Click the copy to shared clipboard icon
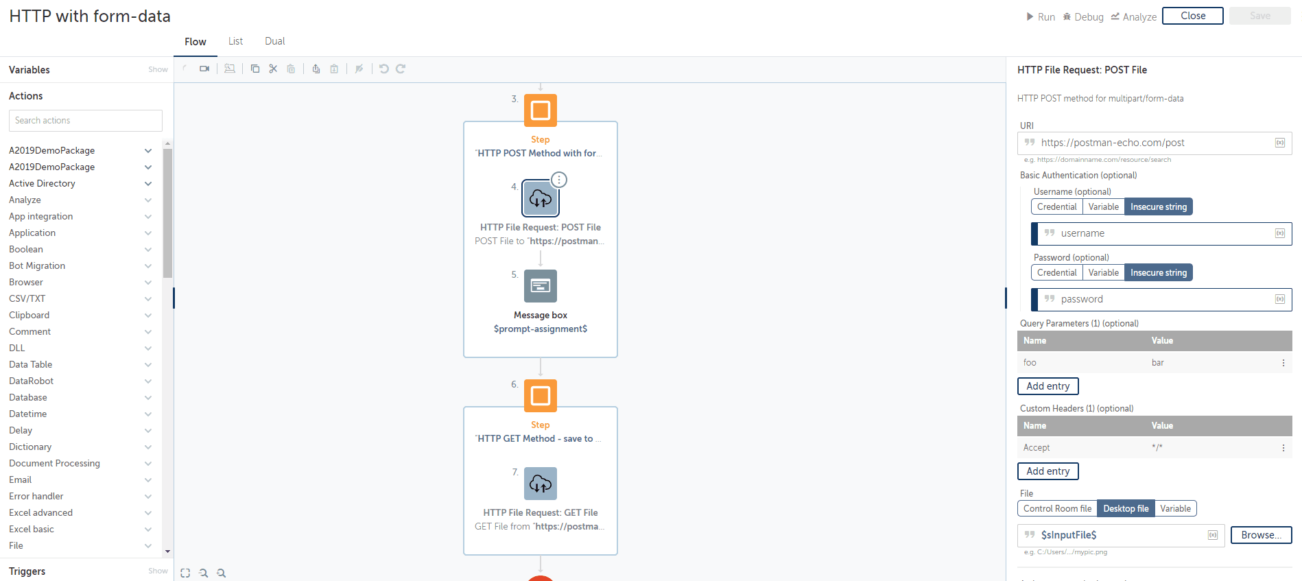The image size is (1302, 581). (316, 69)
